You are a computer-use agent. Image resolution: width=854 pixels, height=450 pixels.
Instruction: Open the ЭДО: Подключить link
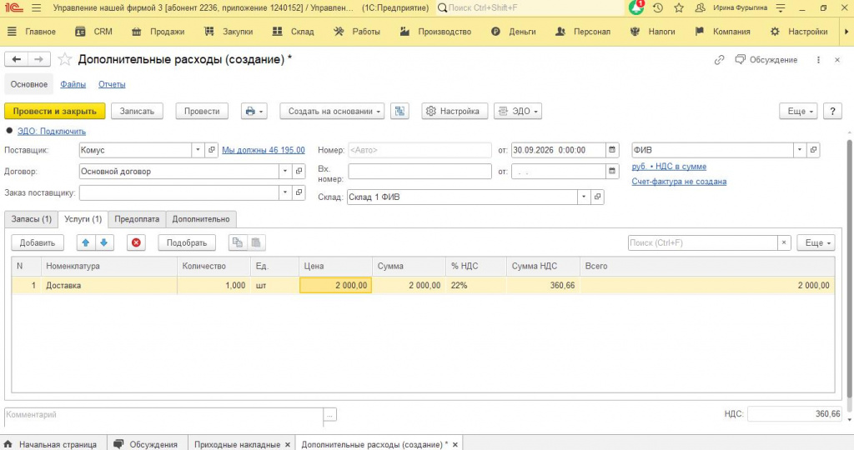pyautogui.click(x=51, y=131)
